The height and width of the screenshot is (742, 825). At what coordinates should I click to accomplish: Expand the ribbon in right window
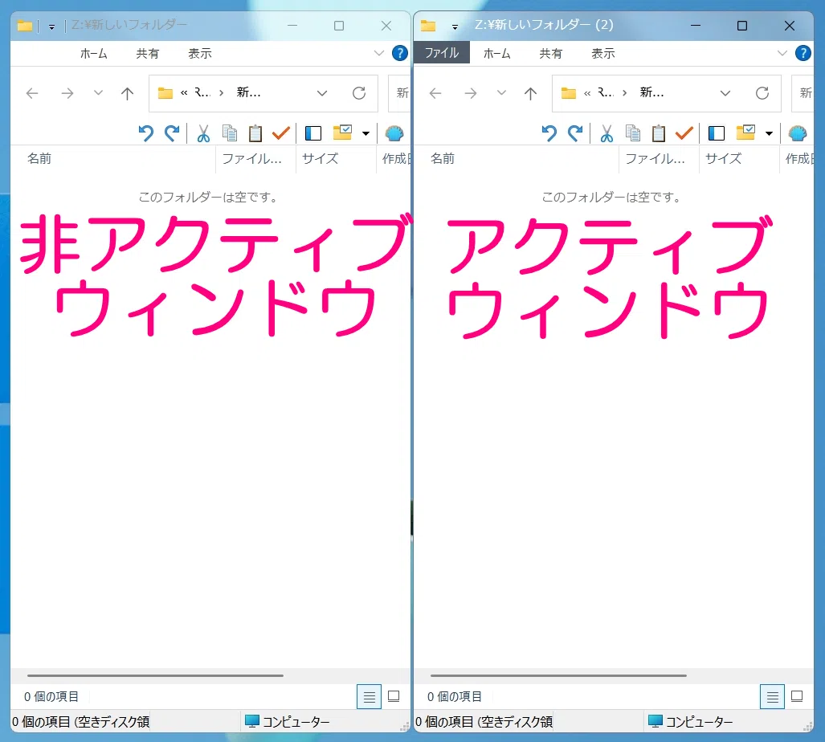(782, 53)
